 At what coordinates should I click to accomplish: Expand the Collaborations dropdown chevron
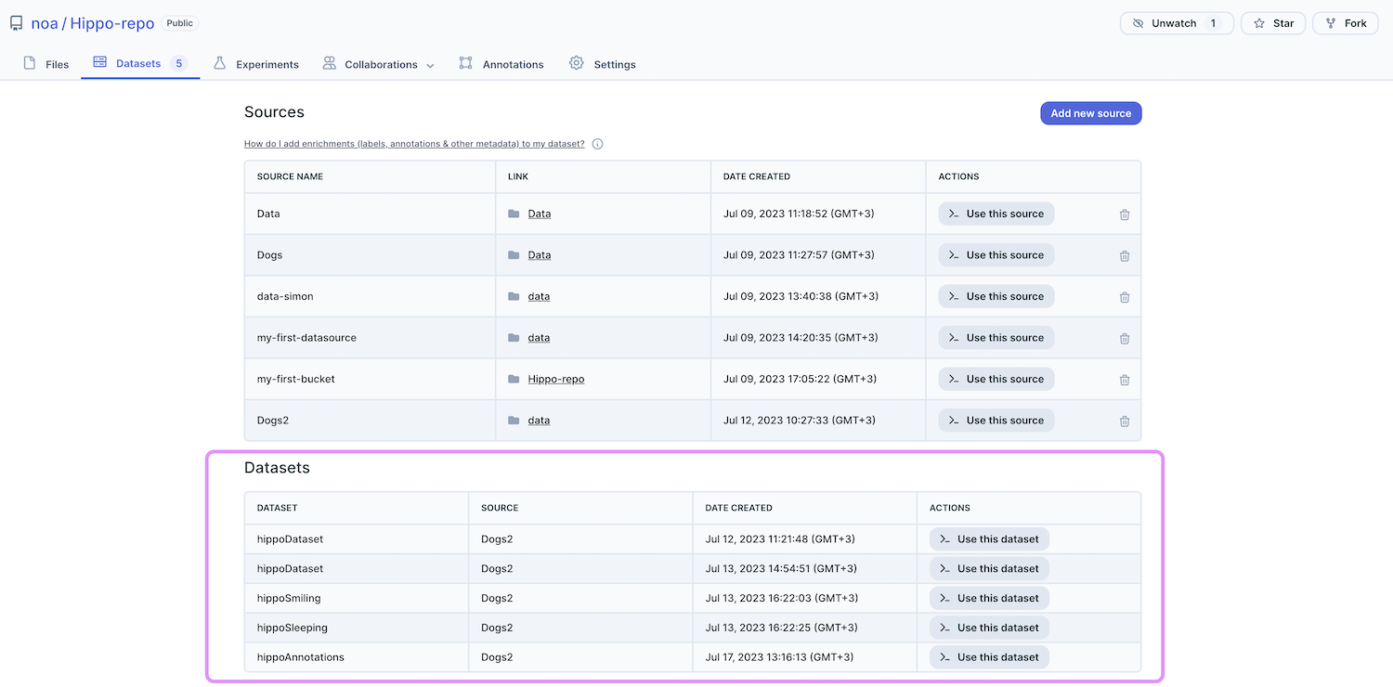coord(430,65)
